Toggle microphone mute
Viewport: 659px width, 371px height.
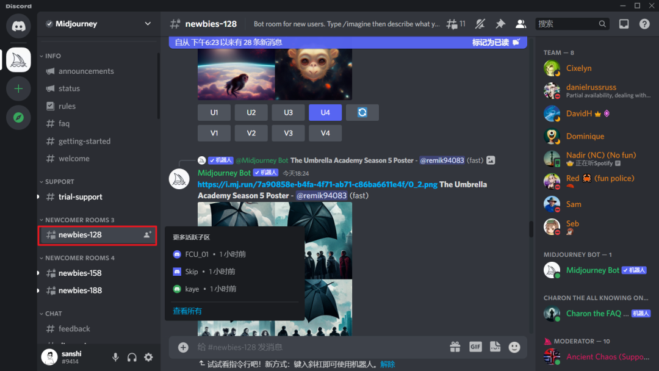[x=115, y=357]
